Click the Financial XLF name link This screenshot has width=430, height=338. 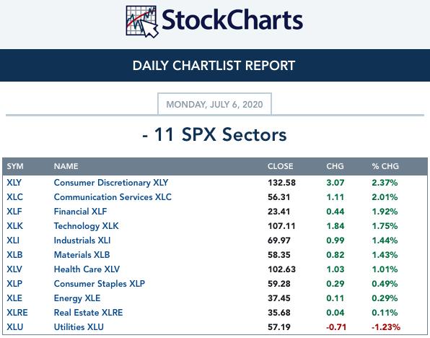(80, 212)
